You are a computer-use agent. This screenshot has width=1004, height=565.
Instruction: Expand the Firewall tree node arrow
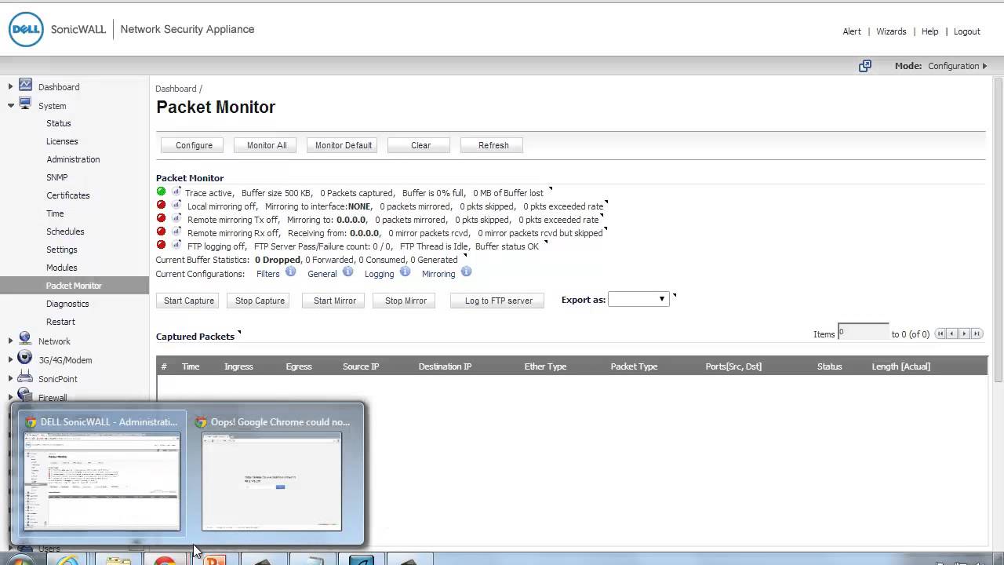[x=10, y=397]
